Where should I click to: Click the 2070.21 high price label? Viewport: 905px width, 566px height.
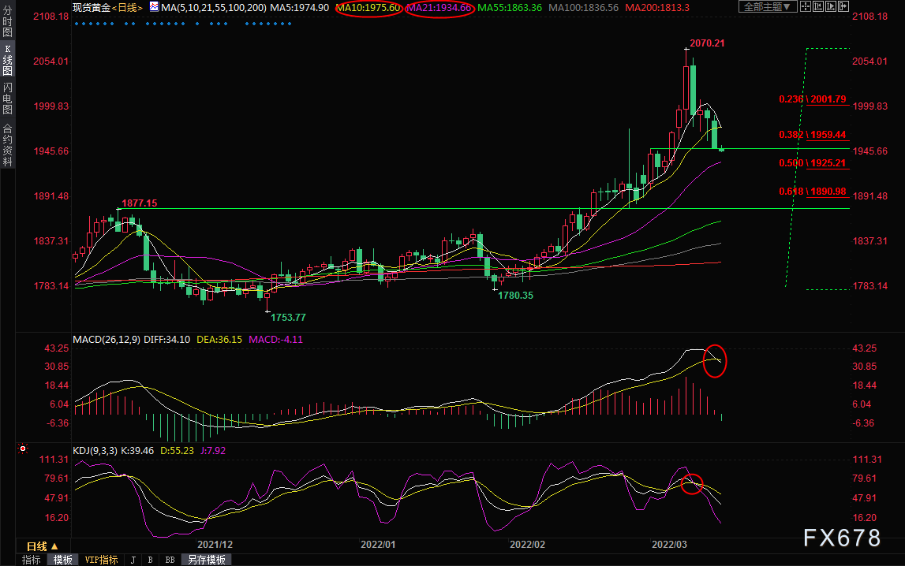[x=707, y=43]
